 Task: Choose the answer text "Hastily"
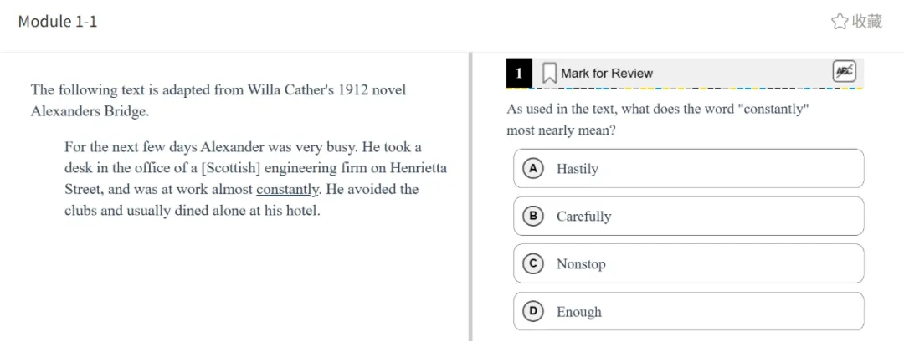(578, 169)
